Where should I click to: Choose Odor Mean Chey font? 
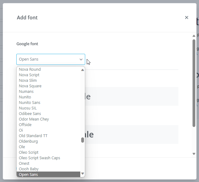click(49, 119)
